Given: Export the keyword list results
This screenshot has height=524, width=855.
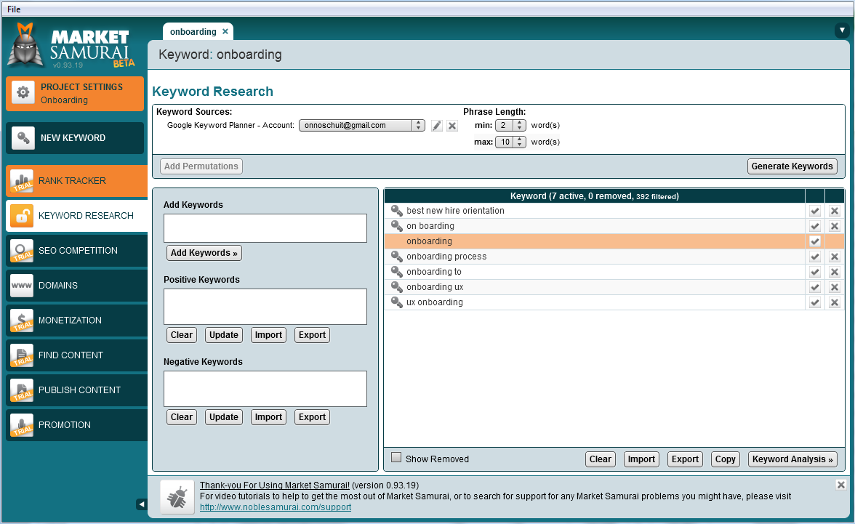Looking at the screenshot, I should click(685, 459).
